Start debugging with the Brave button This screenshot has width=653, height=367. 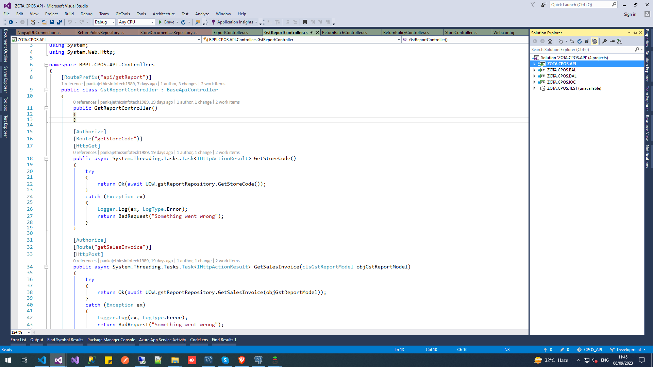pyautogui.click(x=166, y=22)
